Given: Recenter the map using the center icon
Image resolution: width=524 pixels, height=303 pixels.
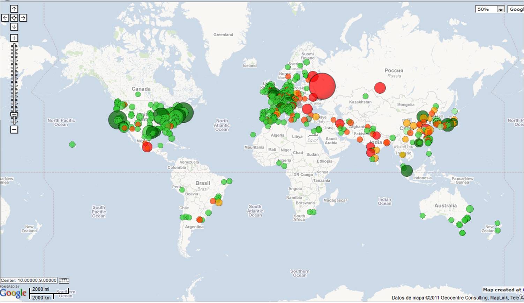Looking at the screenshot, I should [14, 18].
